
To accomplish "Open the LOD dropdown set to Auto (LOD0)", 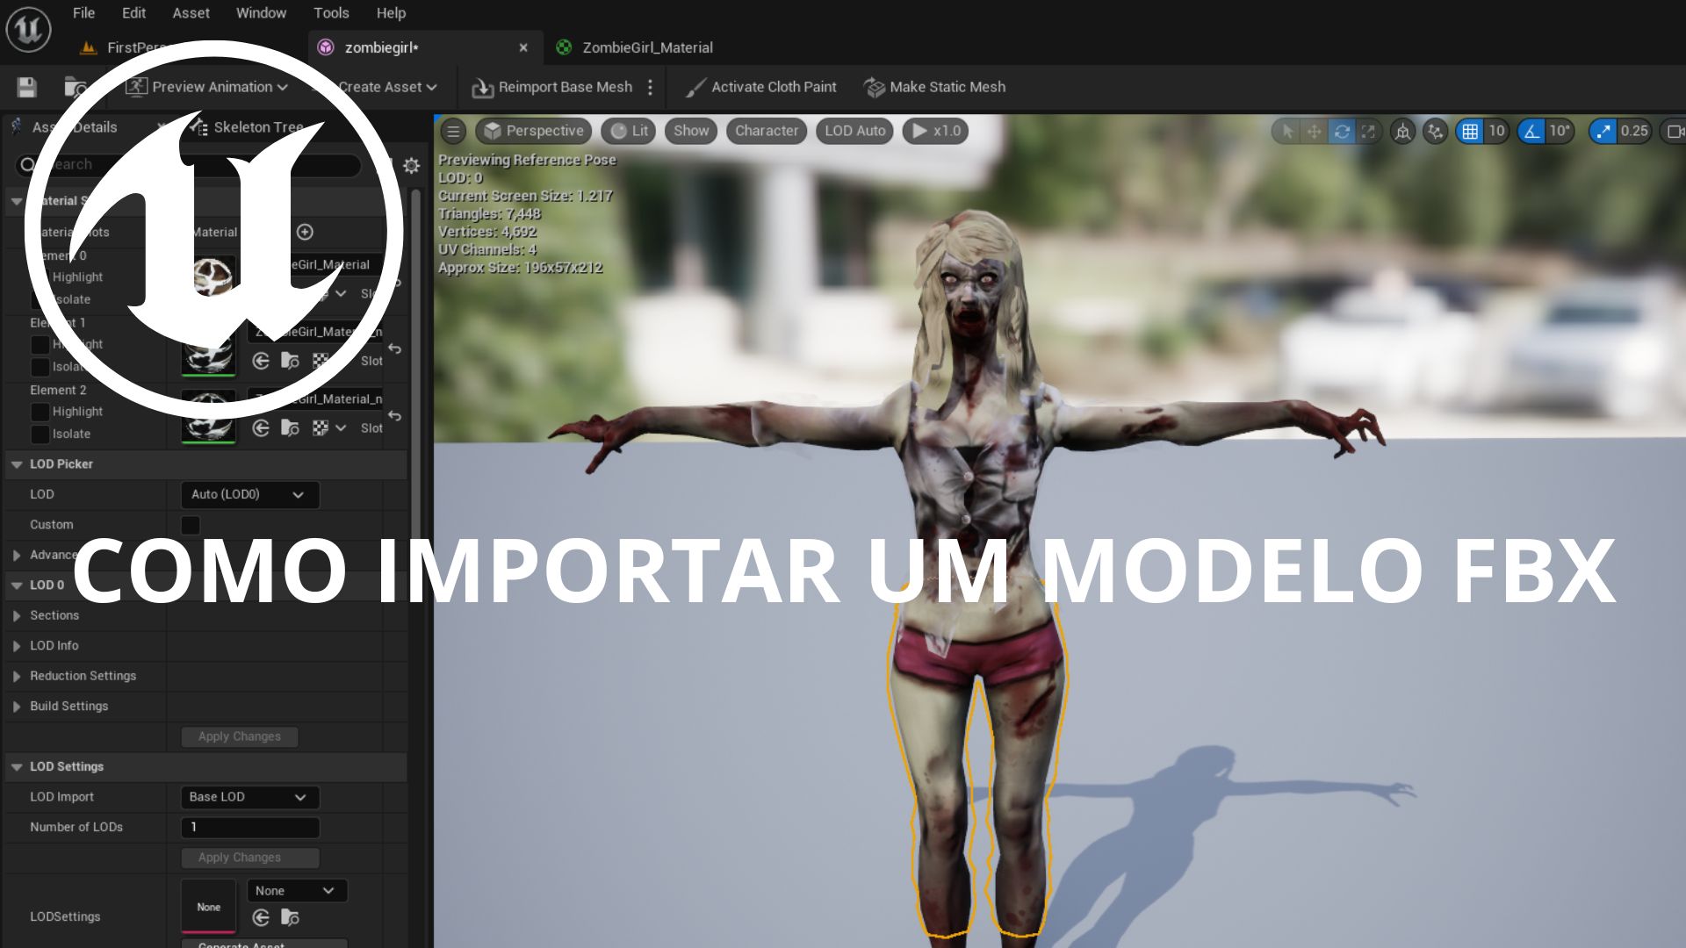I will 249,494.
